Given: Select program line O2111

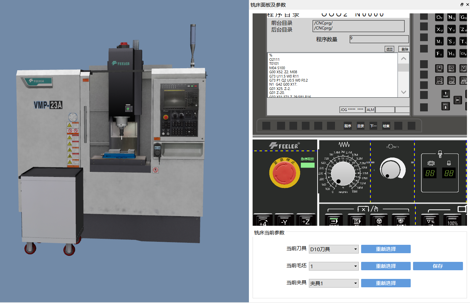Looking at the screenshot, I should [x=274, y=60].
